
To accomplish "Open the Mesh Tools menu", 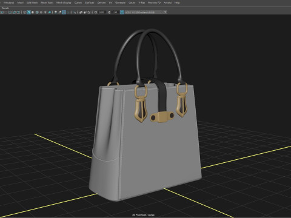I will [x=47, y=2].
